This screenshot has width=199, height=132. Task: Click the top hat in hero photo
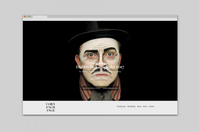click(x=100, y=31)
